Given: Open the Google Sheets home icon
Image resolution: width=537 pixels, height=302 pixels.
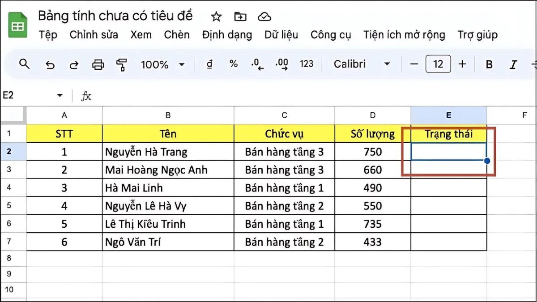Looking at the screenshot, I should pos(18,25).
